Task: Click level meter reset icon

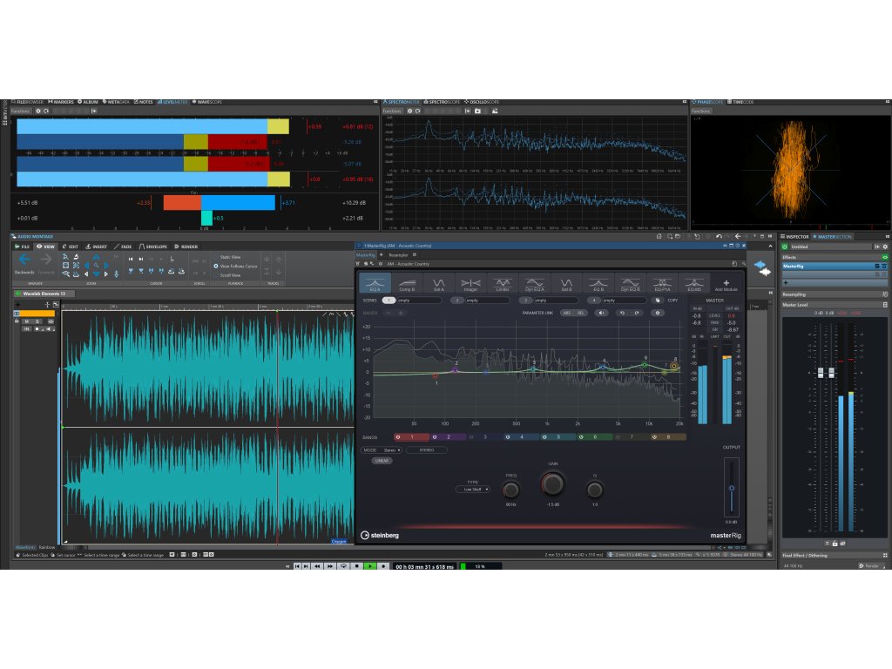Action: tap(46, 111)
